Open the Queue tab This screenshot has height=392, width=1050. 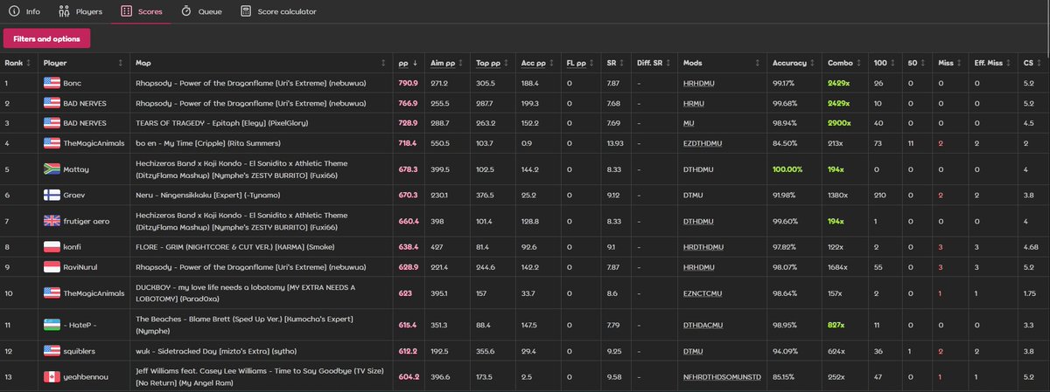[x=201, y=12]
